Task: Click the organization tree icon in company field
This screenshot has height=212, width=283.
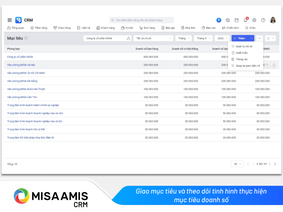Action: click(128, 38)
